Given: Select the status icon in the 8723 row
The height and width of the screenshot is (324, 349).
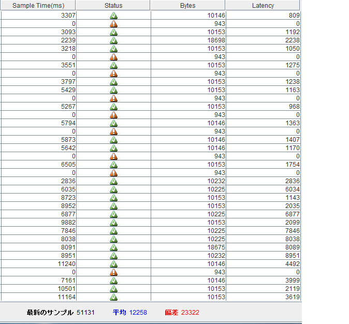Looking at the screenshot, I should pos(113,198).
